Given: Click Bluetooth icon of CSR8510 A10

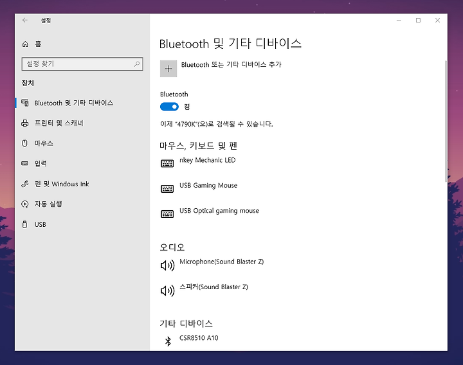Looking at the screenshot, I should 168,341.
